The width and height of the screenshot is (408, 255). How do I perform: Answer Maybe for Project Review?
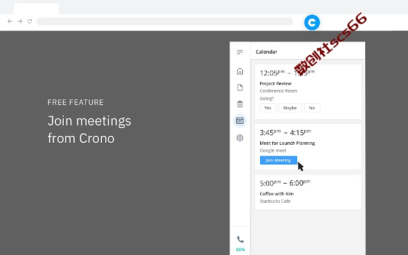click(290, 108)
